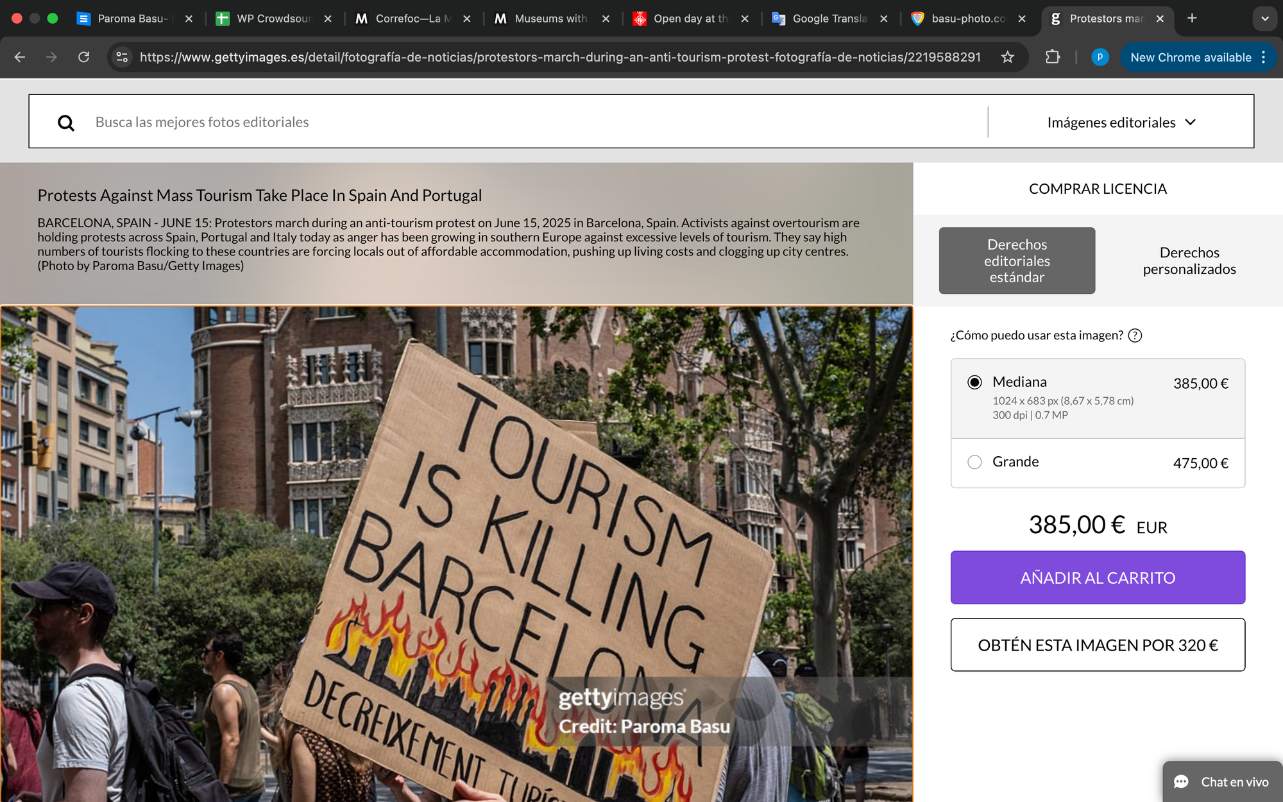Open a new tab with the plus icon

click(1192, 18)
